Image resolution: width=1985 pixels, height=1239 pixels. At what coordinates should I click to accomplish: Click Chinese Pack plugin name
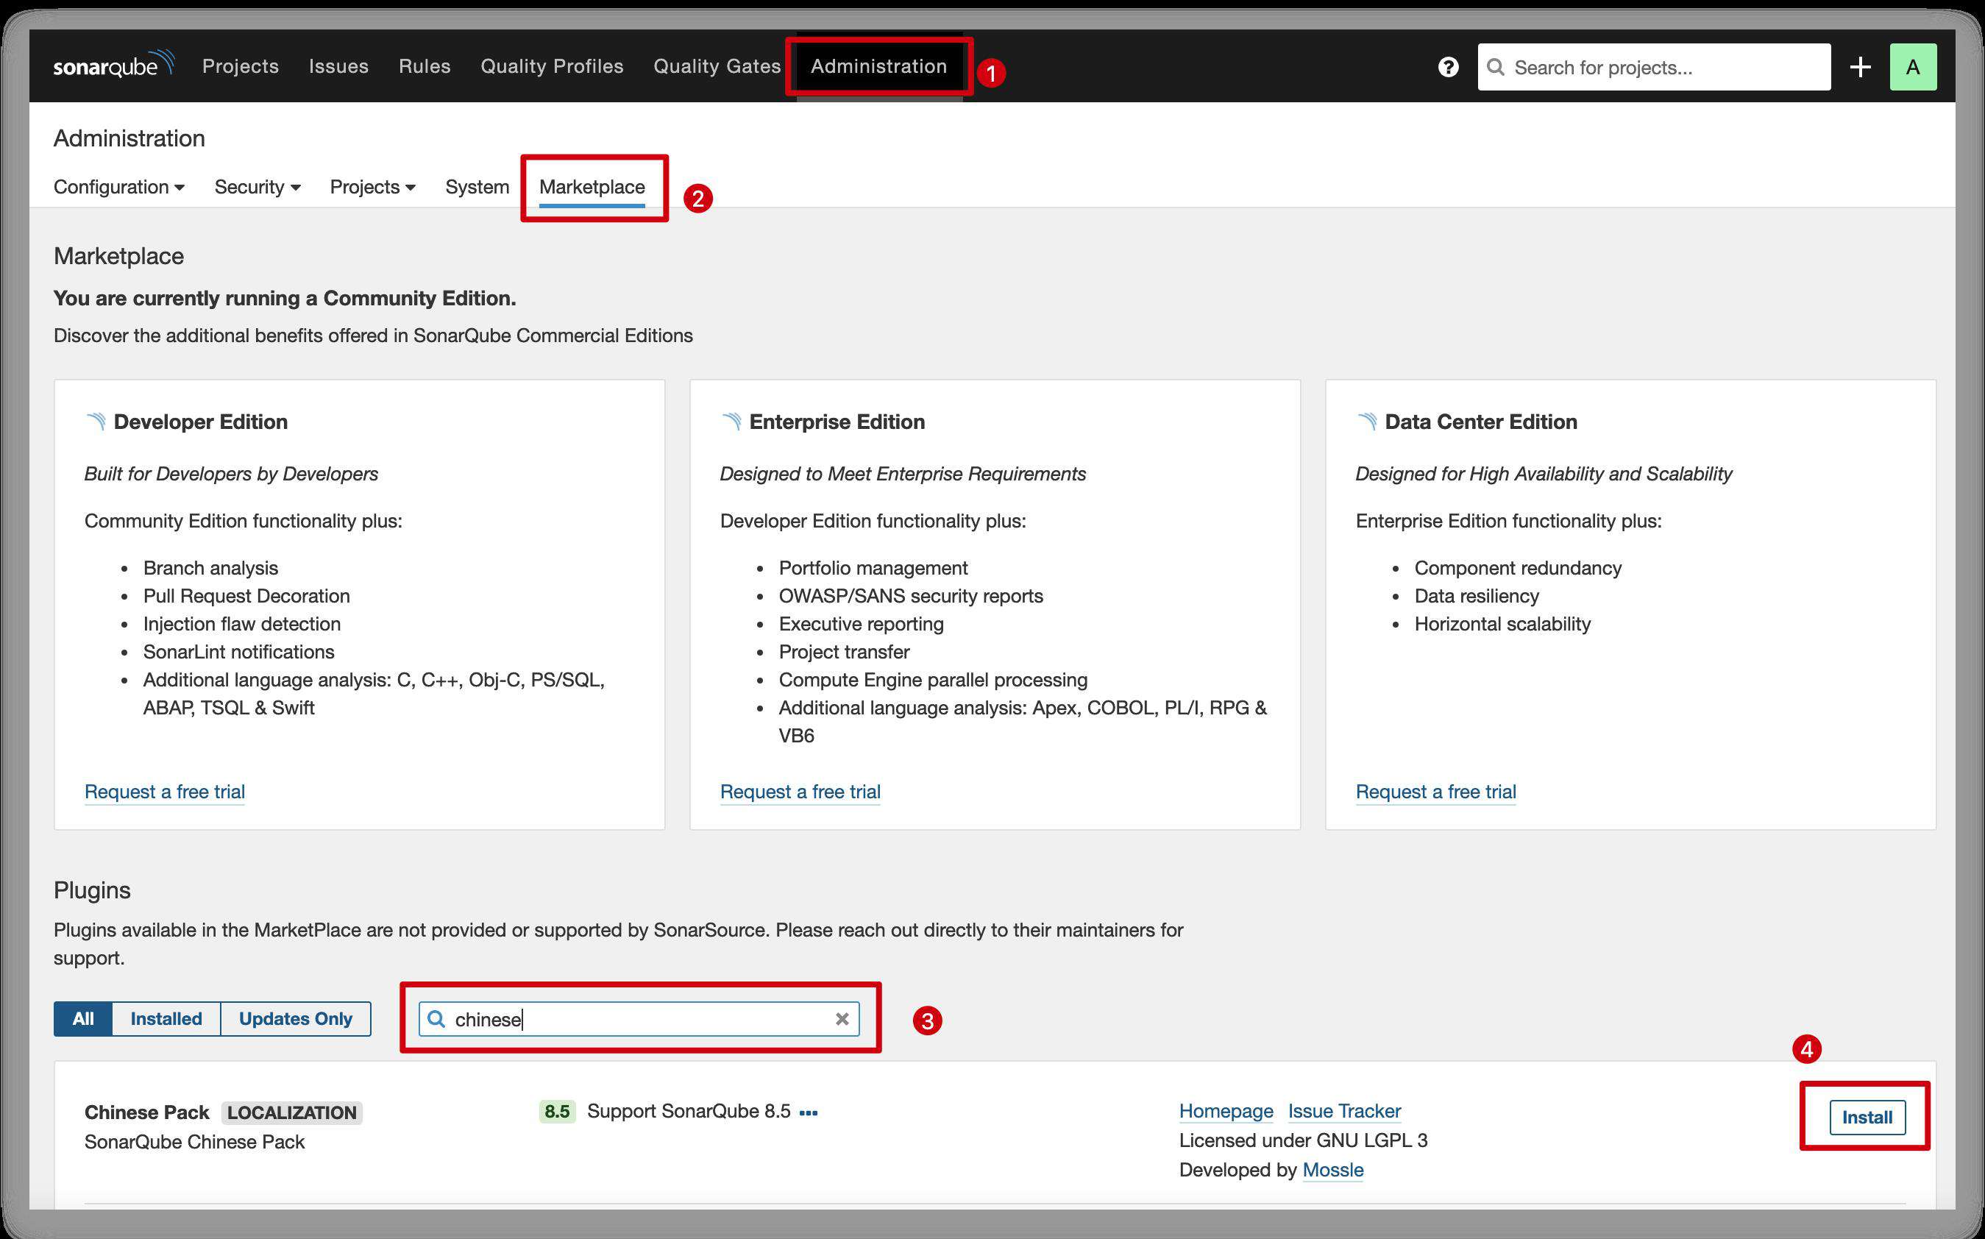coord(146,1112)
